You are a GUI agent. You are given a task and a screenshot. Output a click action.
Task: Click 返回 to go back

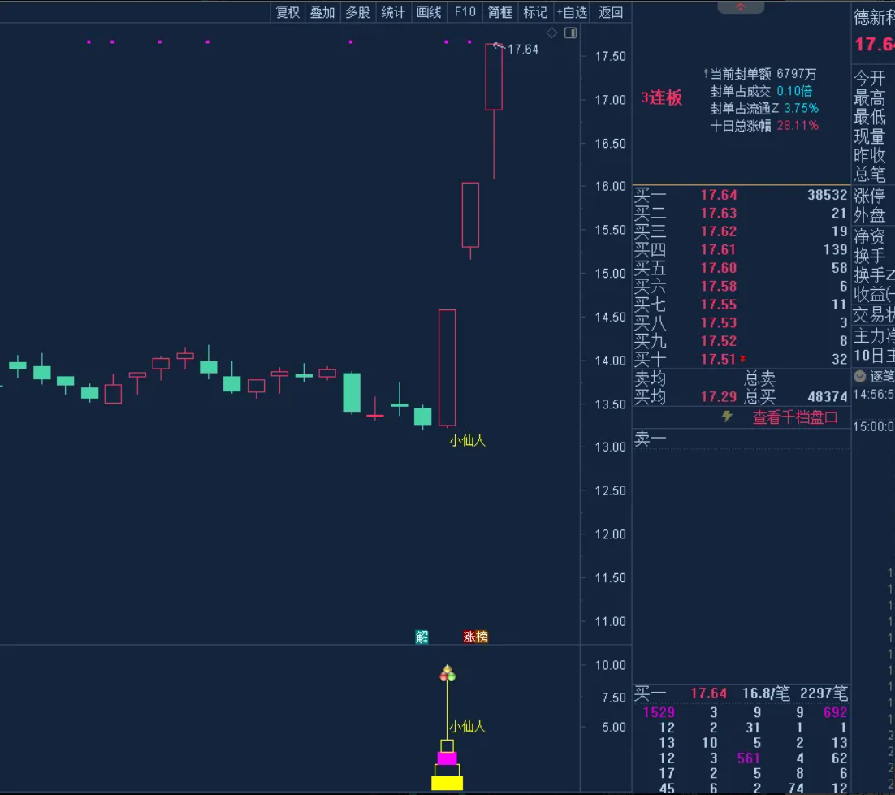611,11
